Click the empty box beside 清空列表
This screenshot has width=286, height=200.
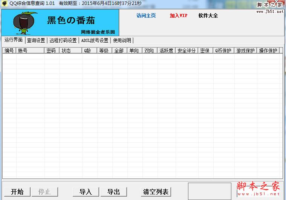[210, 191]
